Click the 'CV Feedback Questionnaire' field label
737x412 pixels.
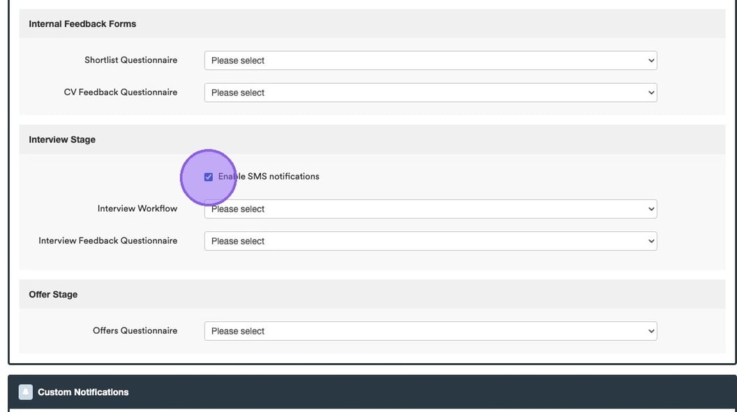tap(120, 92)
